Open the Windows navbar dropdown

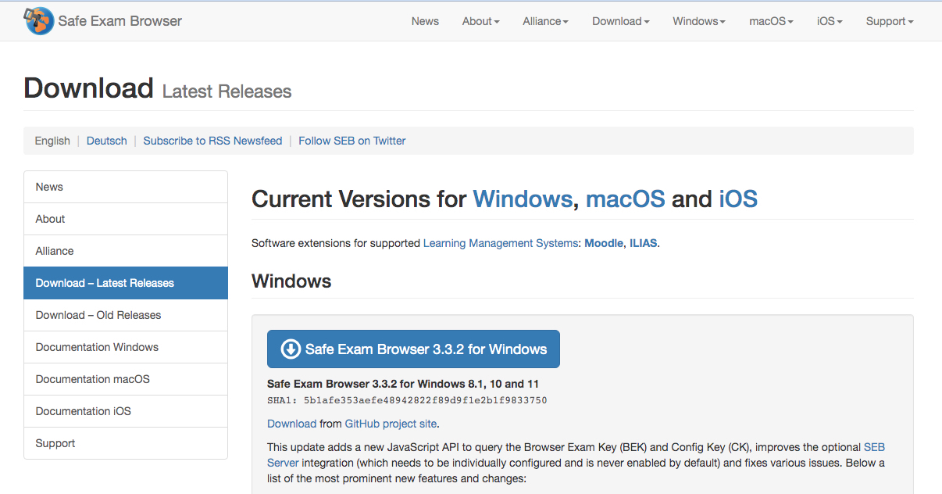[698, 21]
